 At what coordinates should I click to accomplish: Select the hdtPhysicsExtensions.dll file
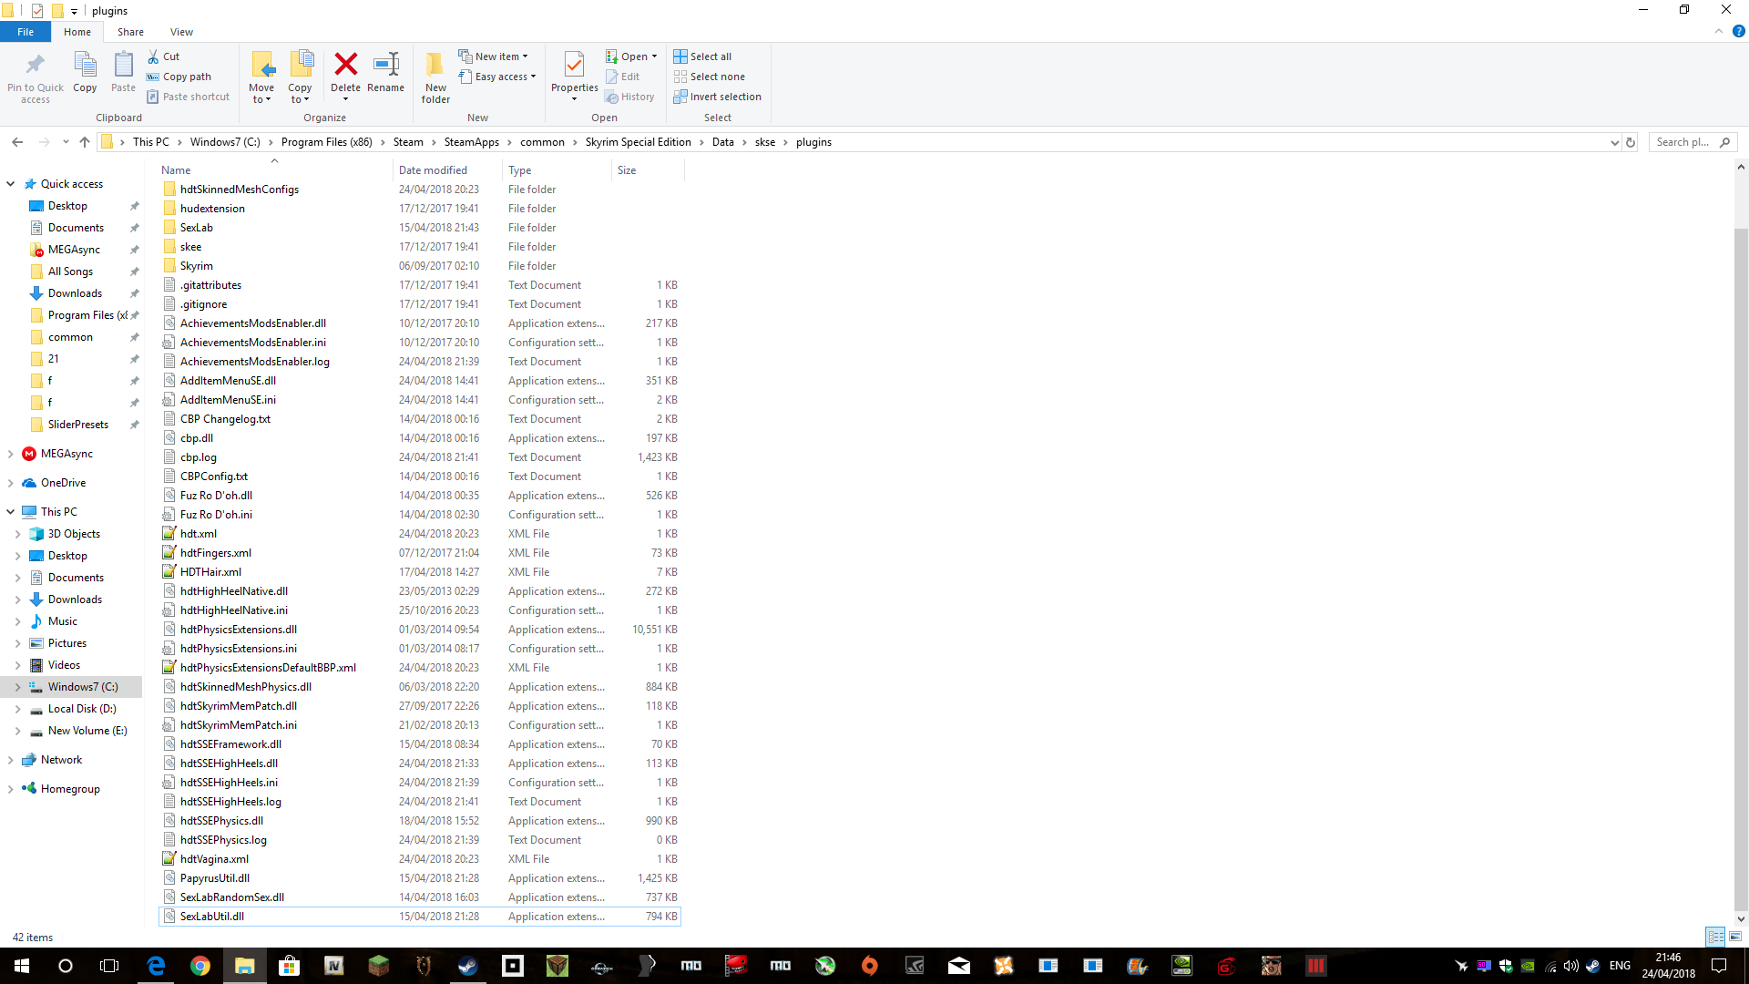[x=420, y=630]
